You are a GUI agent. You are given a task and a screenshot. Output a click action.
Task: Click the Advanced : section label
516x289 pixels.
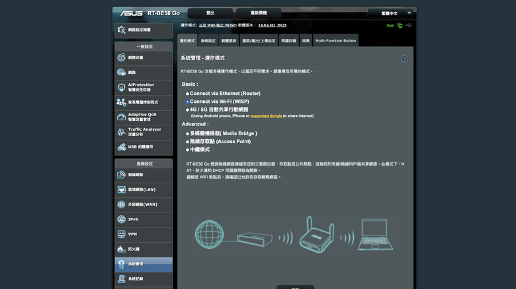click(x=195, y=124)
